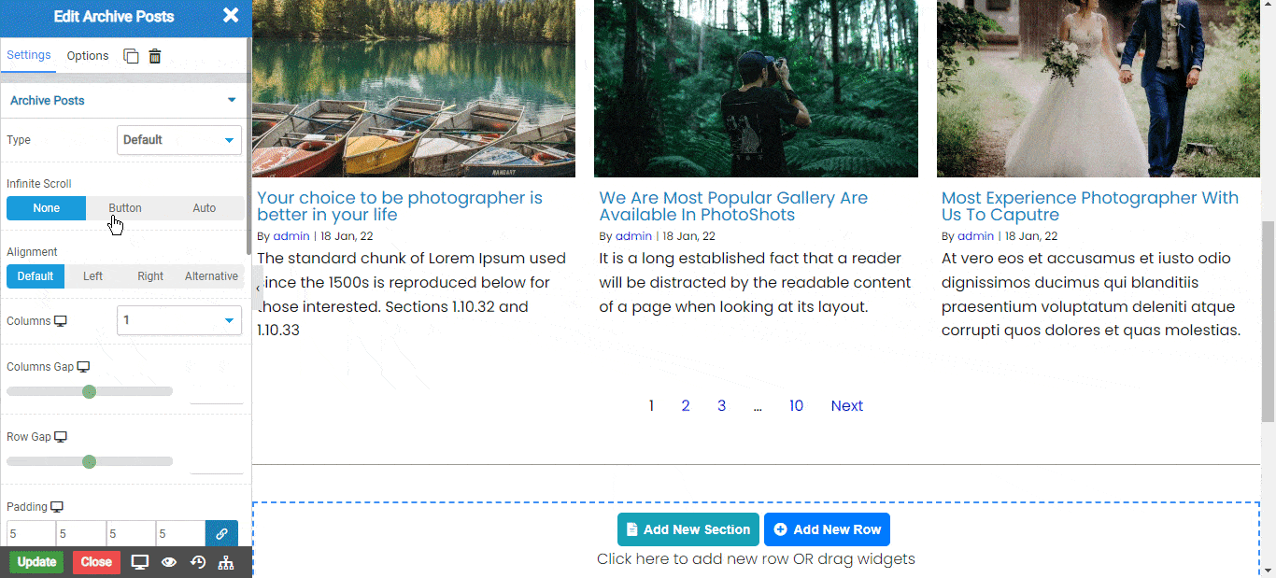Viewport: 1276px width, 578px height.
Task: Go to pagination page 2
Action: click(686, 405)
